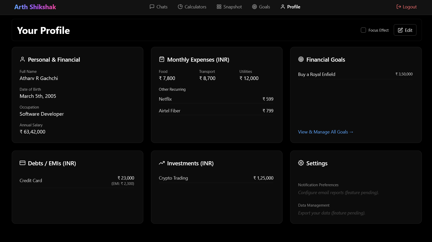Click the Snapshot grid icon
Image resolution: width=432 pixels, height=242 pixels.
pyautogui.click(x=219, y=7)
